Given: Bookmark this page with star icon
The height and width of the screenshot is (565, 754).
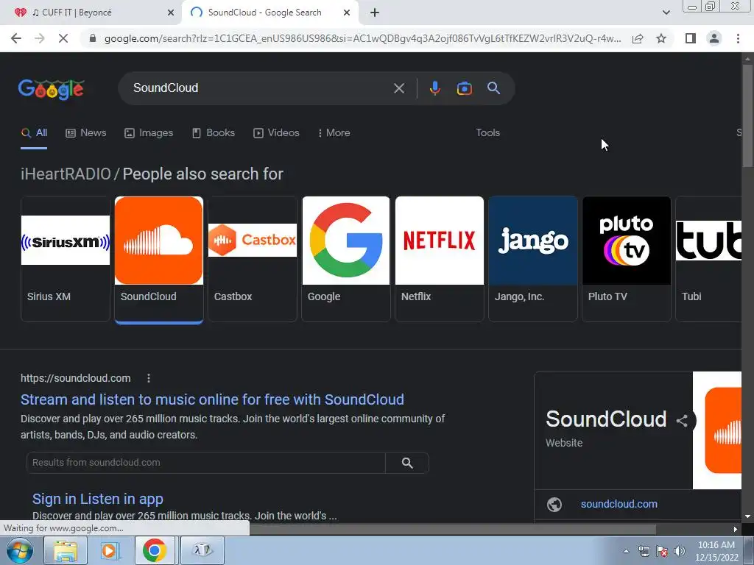Looking at the screenshot, I should point(661,38).
